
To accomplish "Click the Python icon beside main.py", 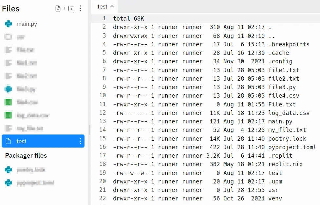I will point(9,24).
